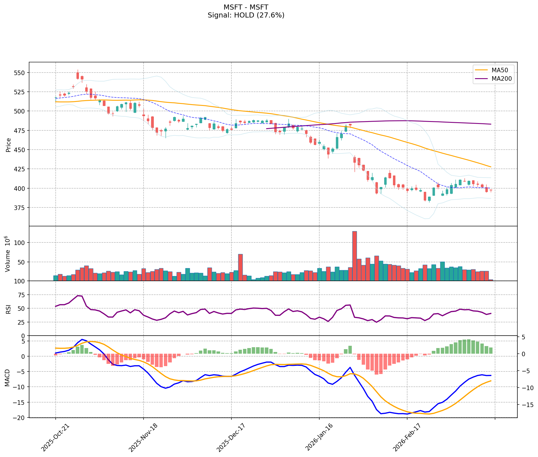Click the Signal: HOLD (27.6%) text

[246, 15]
